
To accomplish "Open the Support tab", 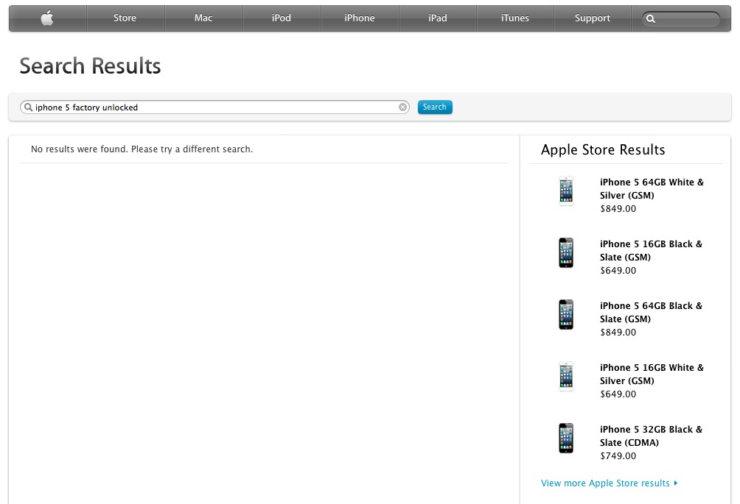I will point(593,18).
